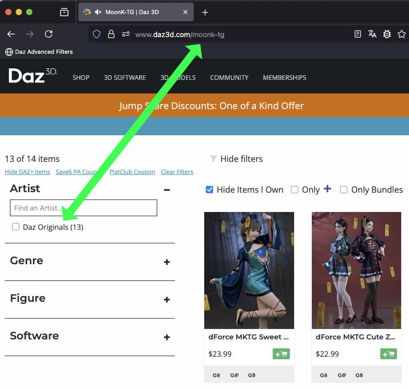
Task: Click the G9 tag under dForce MKTG Cute Z
Action: click(359, 375)
